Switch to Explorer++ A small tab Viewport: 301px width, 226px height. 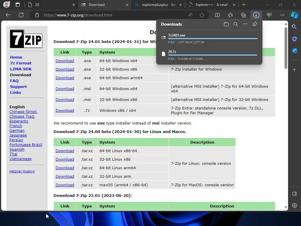pyautogui.click(x=211, y=5)
